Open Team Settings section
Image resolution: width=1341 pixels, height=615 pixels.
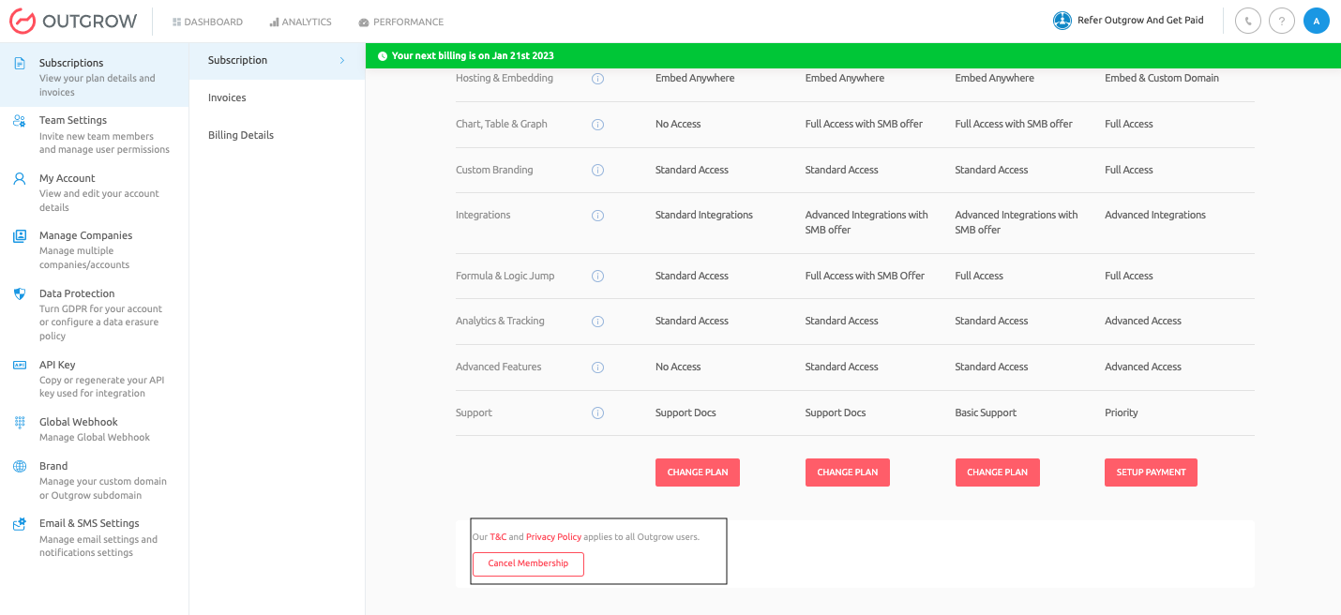point(94,135)
